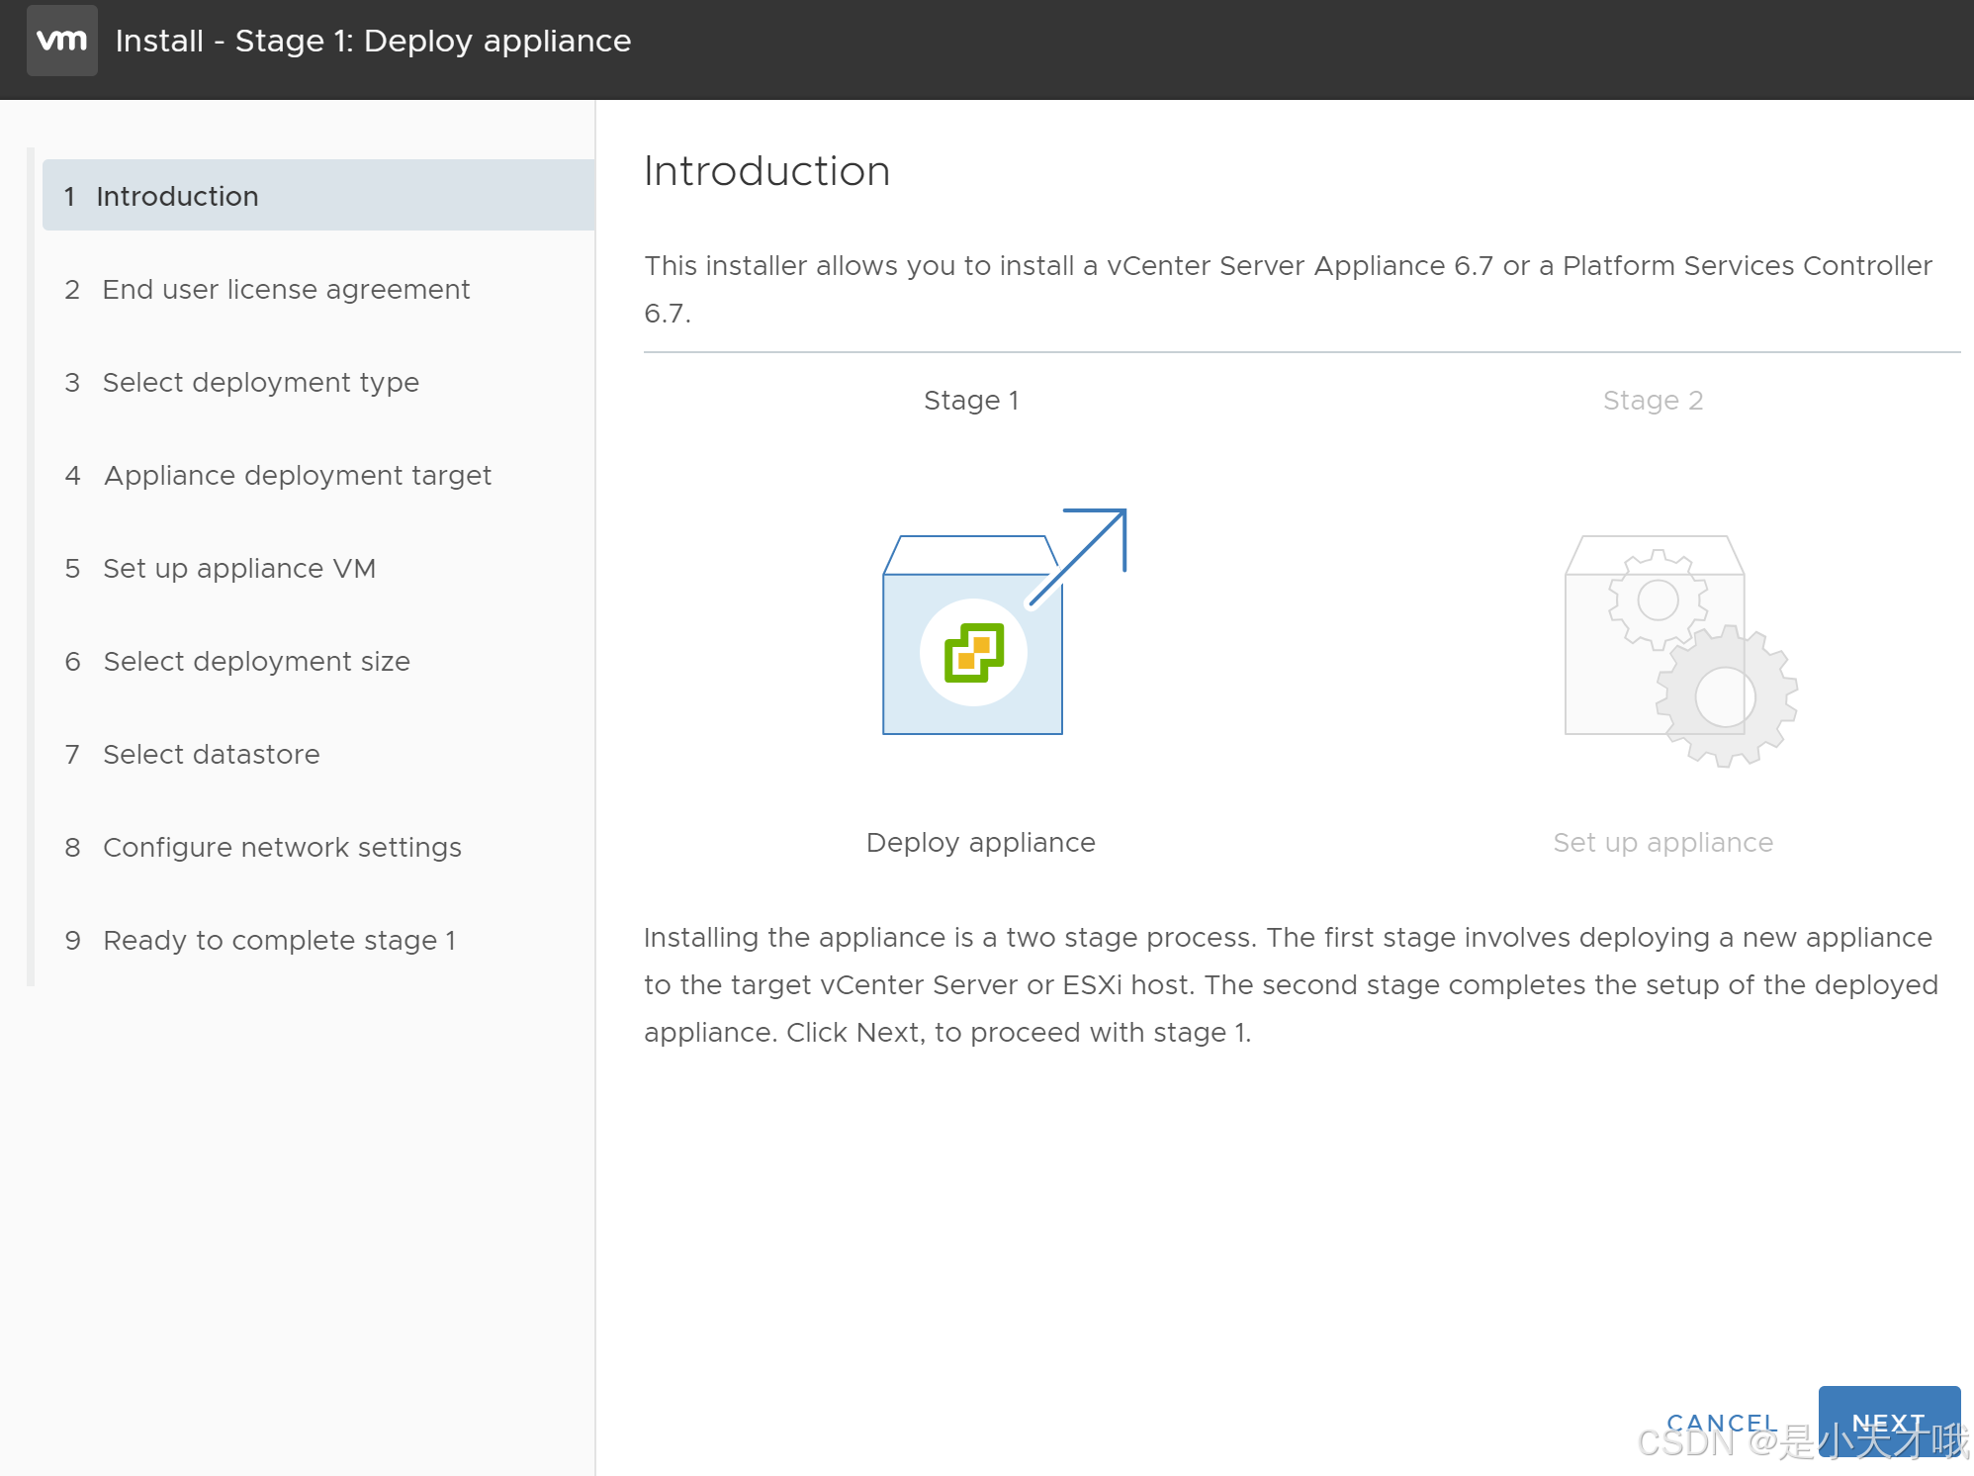Click the Install - Stage 1 title bar text
The image size is (1974, 1476).
(x=373, y=41)
